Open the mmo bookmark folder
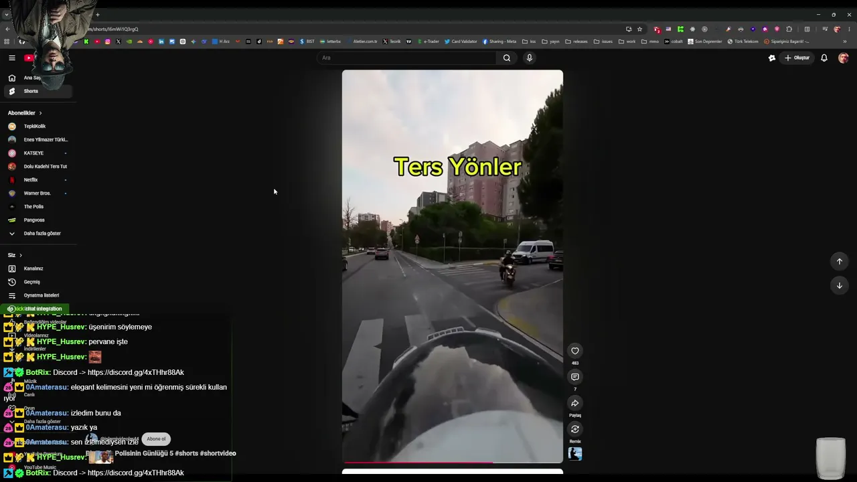857x482 pixels. (x=651, y=42)
